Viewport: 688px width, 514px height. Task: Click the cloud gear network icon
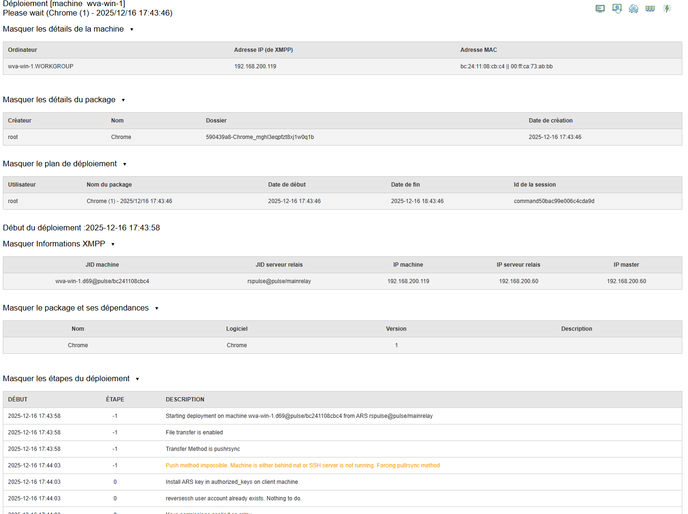(x=633, y=8)
